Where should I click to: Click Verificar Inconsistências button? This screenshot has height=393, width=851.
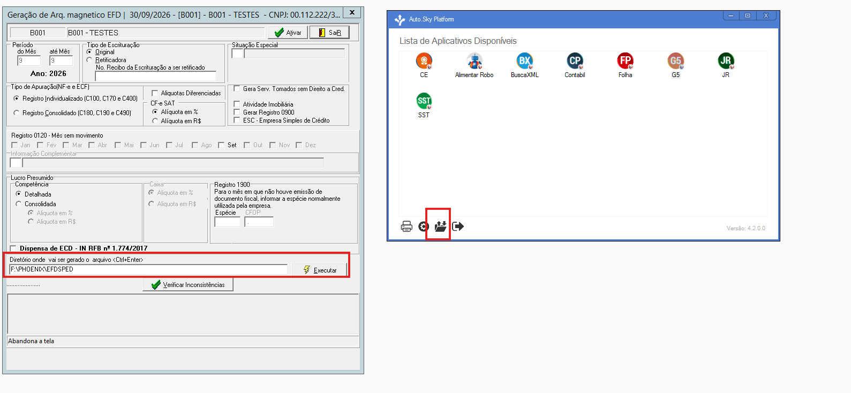(x=188, y=285)
